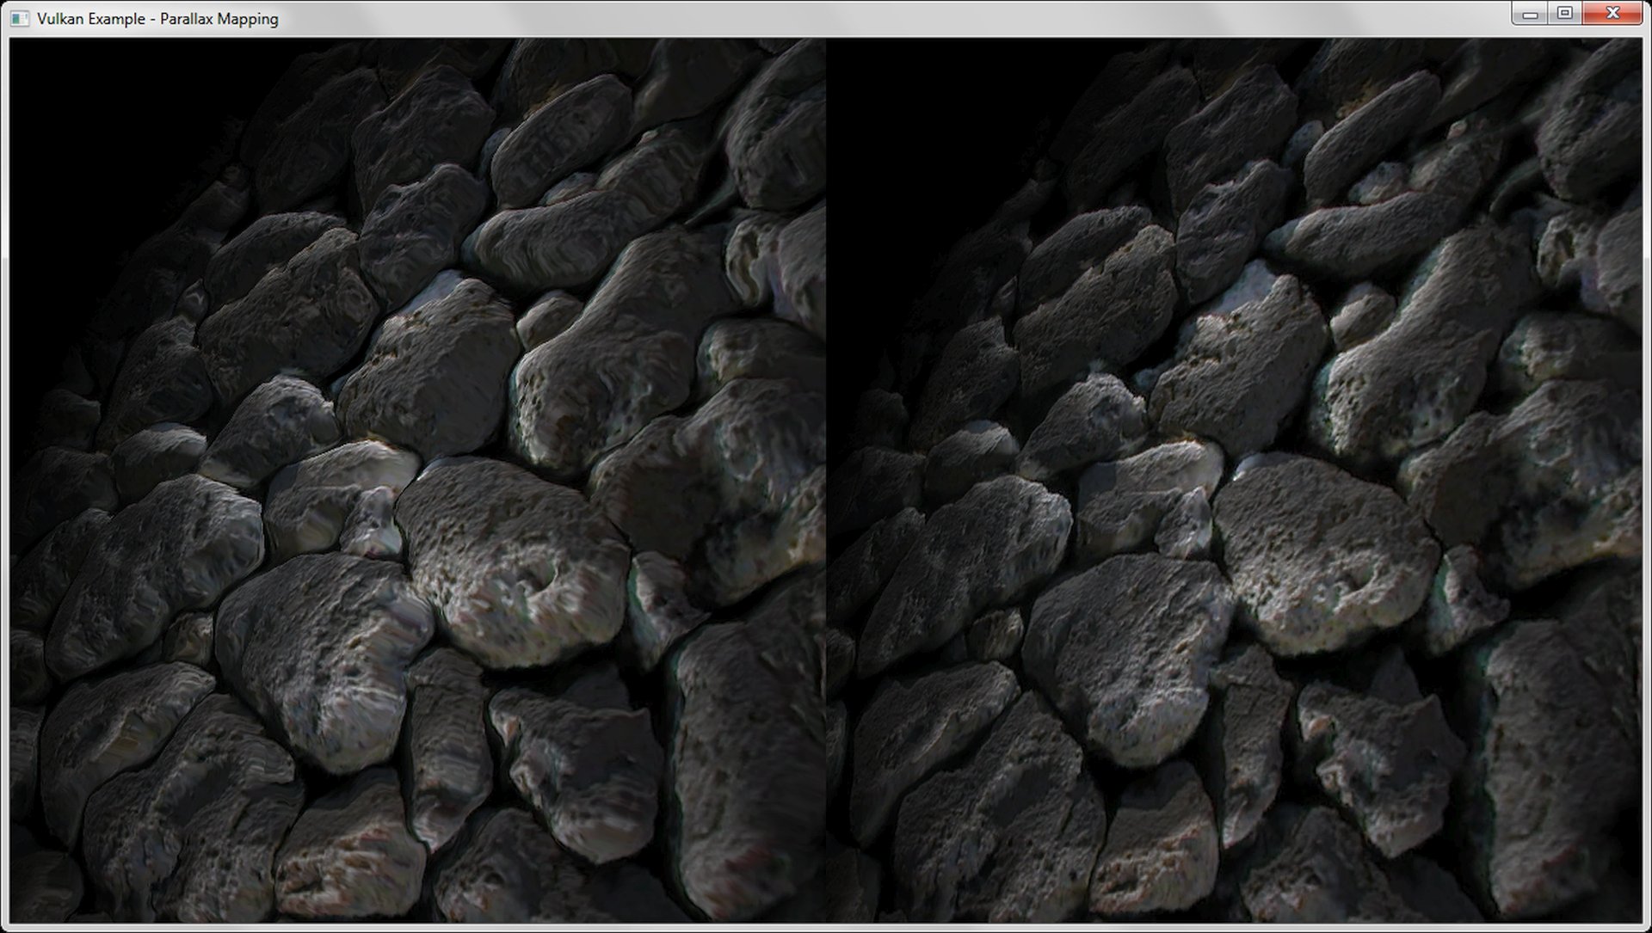
Task: Click the bottom window border edge
Action: (x=826, y=928)
